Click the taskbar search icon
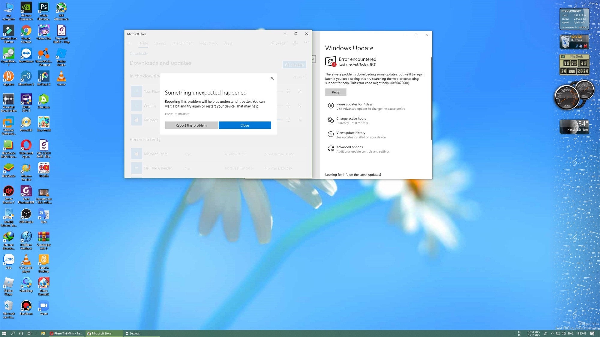The height and width of the screenshot is (337, 600). pos(13,333)
